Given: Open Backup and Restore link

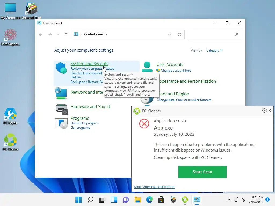Looking at the screenshot, I should 87,82.
